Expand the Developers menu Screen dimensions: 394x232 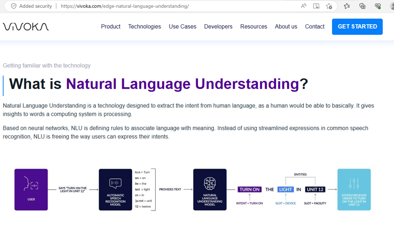pyautogui.click(x=218, y=27)
